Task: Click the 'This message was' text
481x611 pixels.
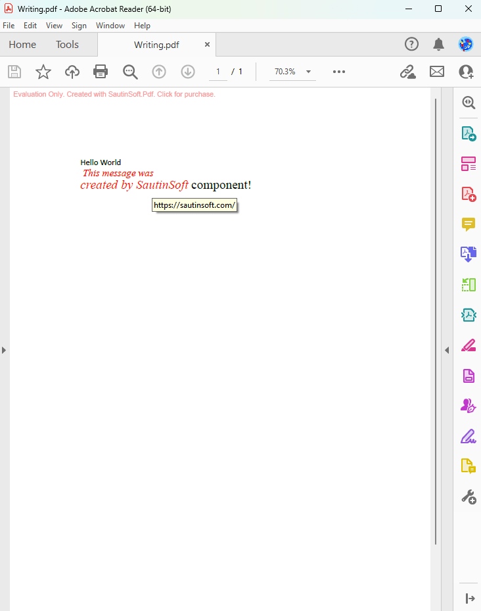Action: pyautogui.click(x=118, y=173)
